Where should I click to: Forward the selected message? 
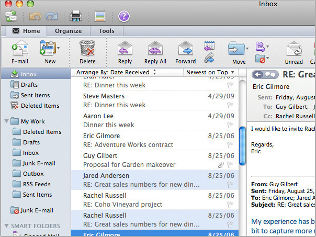tap(185, 49)
